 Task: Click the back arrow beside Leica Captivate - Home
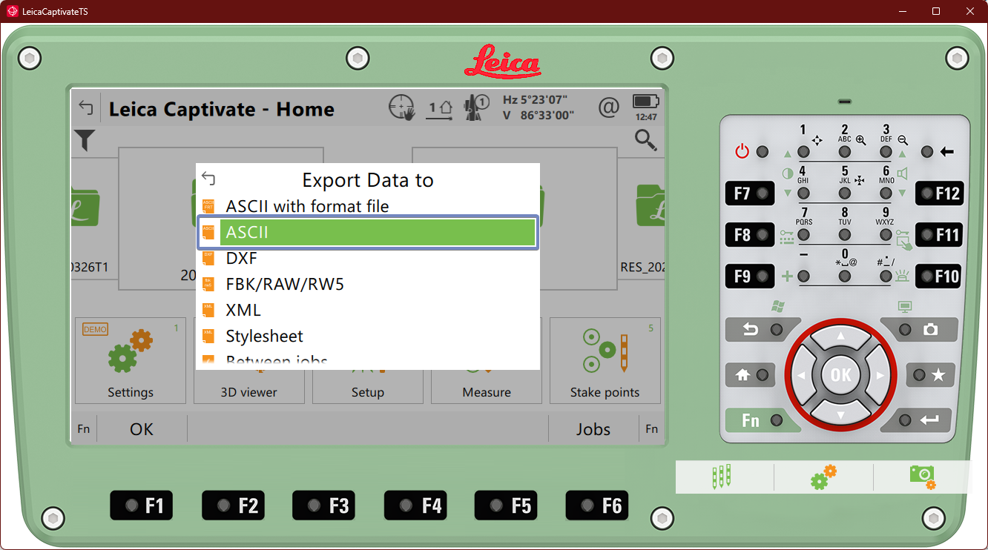coord(86,109)
